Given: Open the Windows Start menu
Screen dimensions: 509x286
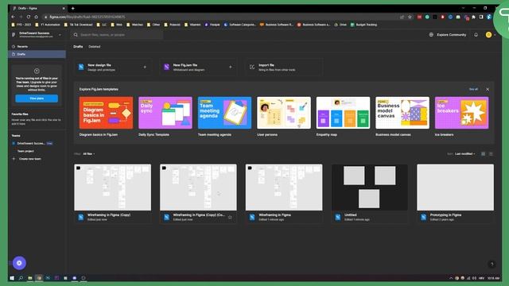Looking at the screenshot, I should click(12, 278).
